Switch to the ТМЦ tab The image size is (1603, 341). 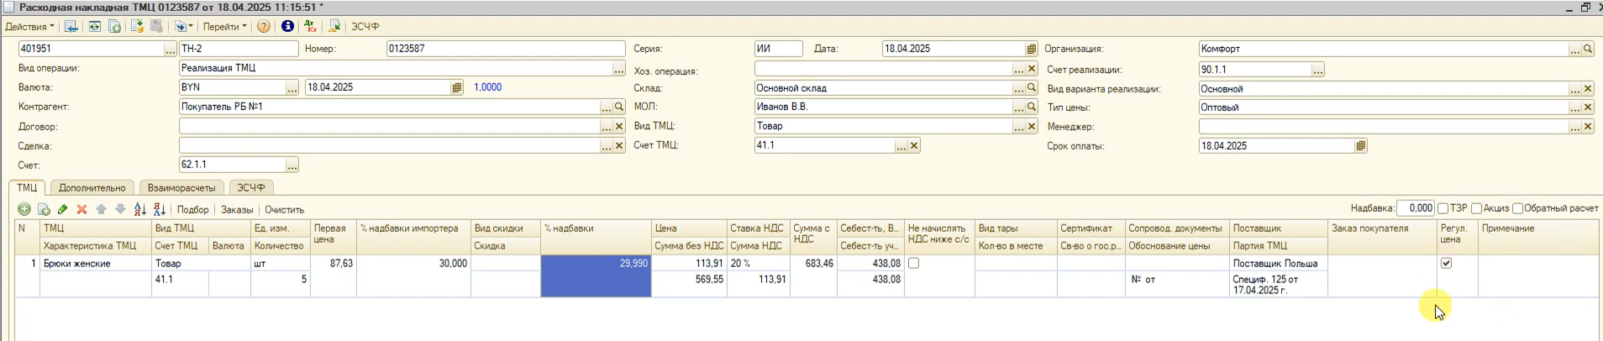(27, 187)
